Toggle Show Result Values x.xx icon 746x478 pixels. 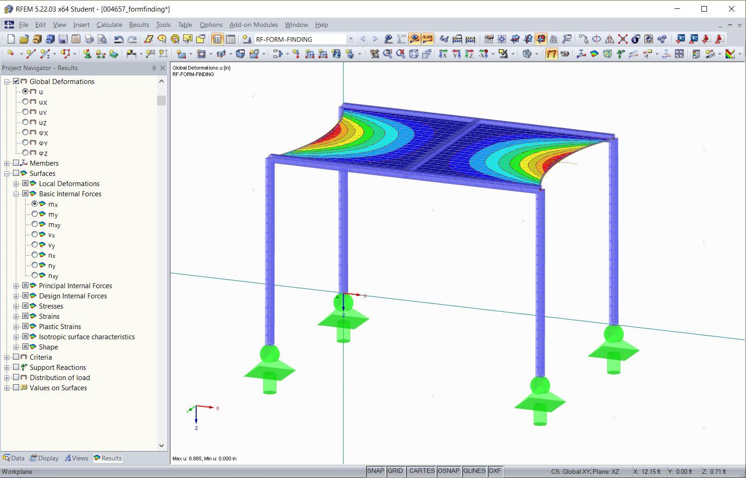428,39
